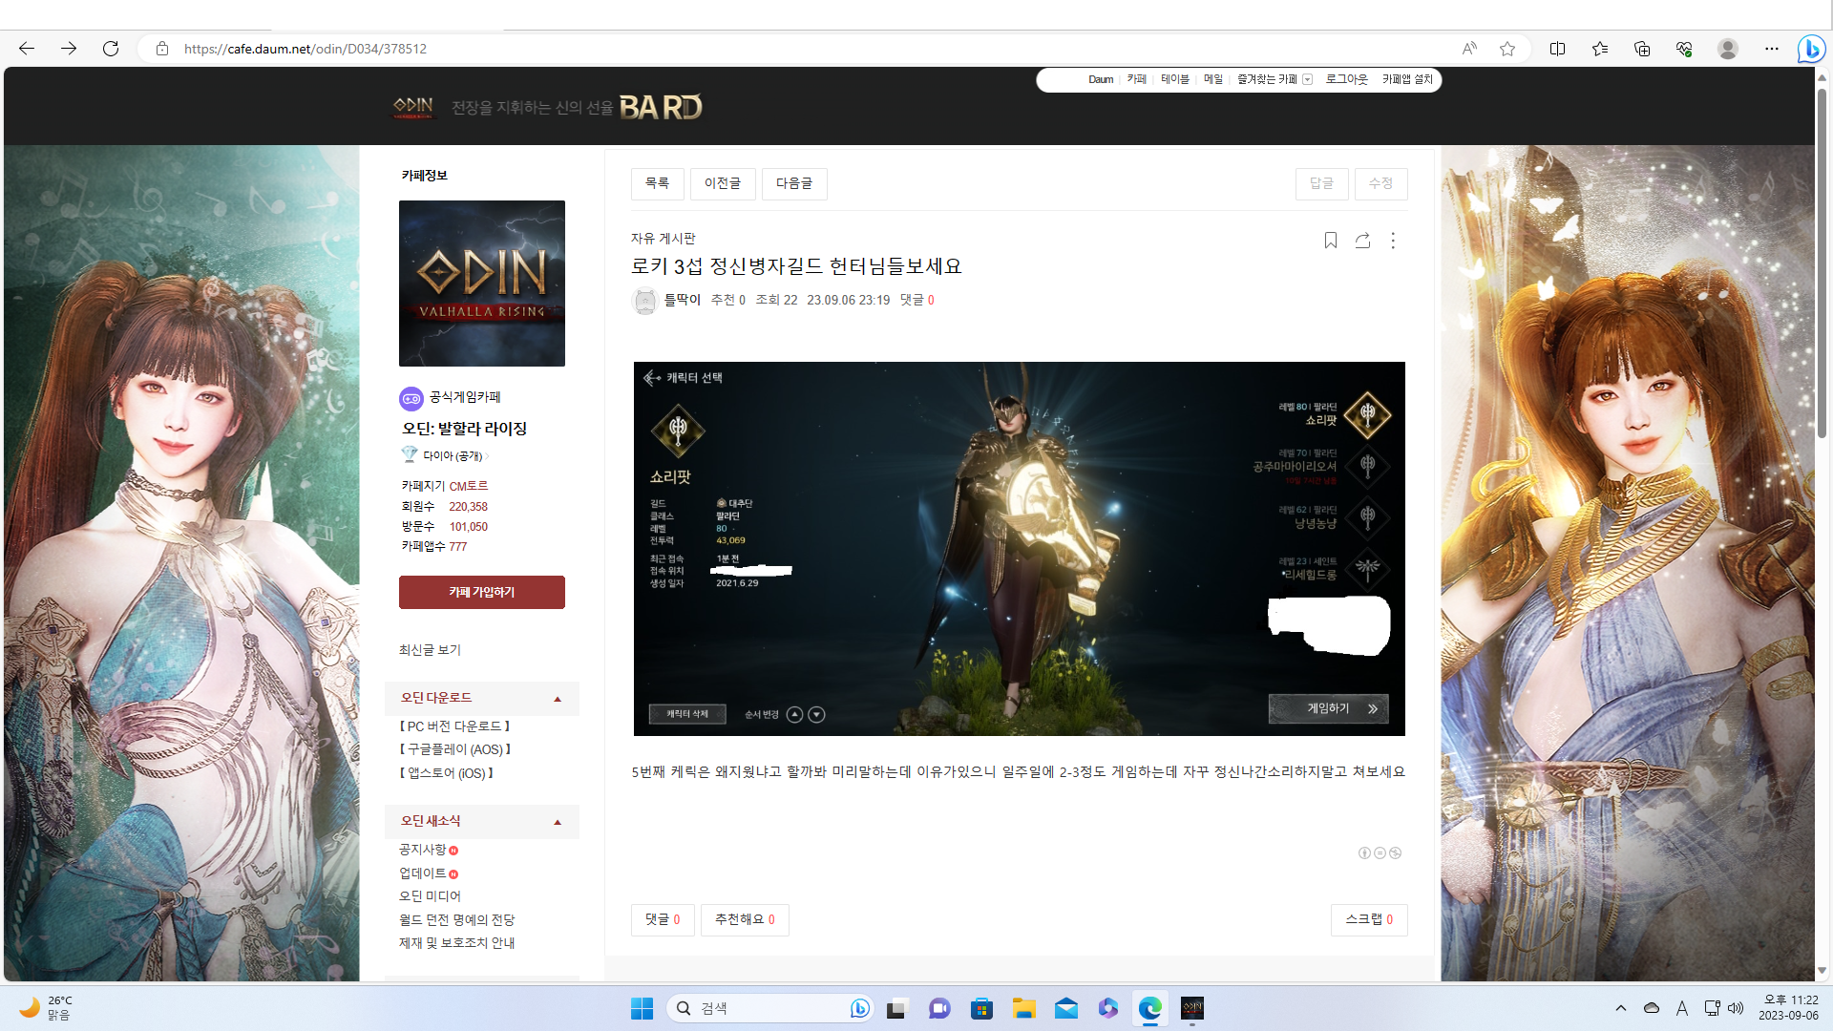Open the Edge profile avatar

1727,49
